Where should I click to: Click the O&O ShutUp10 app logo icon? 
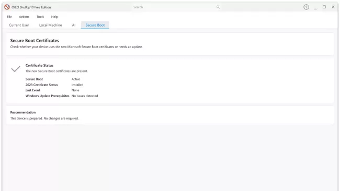pyautogui.click(x=7, y=7)
